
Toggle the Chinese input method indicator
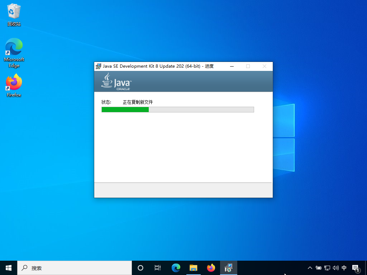tap(344, 268)
